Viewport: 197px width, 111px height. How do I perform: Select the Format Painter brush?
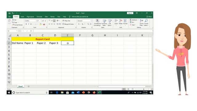point(18,25)
